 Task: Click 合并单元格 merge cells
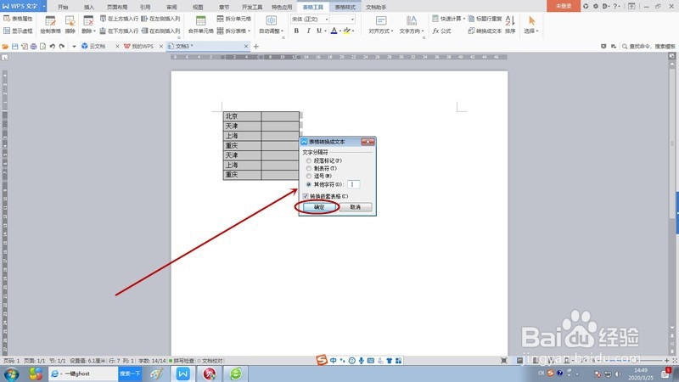point(200,25)
